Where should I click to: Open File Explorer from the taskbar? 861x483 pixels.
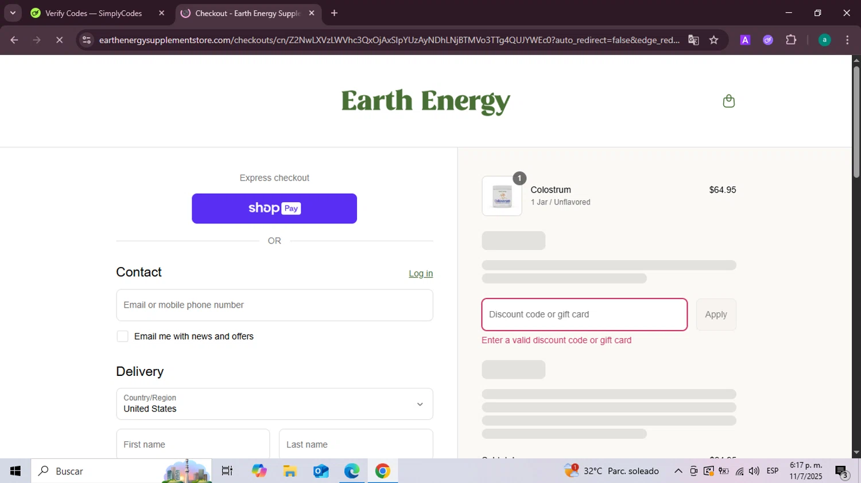tap(290, 471)
